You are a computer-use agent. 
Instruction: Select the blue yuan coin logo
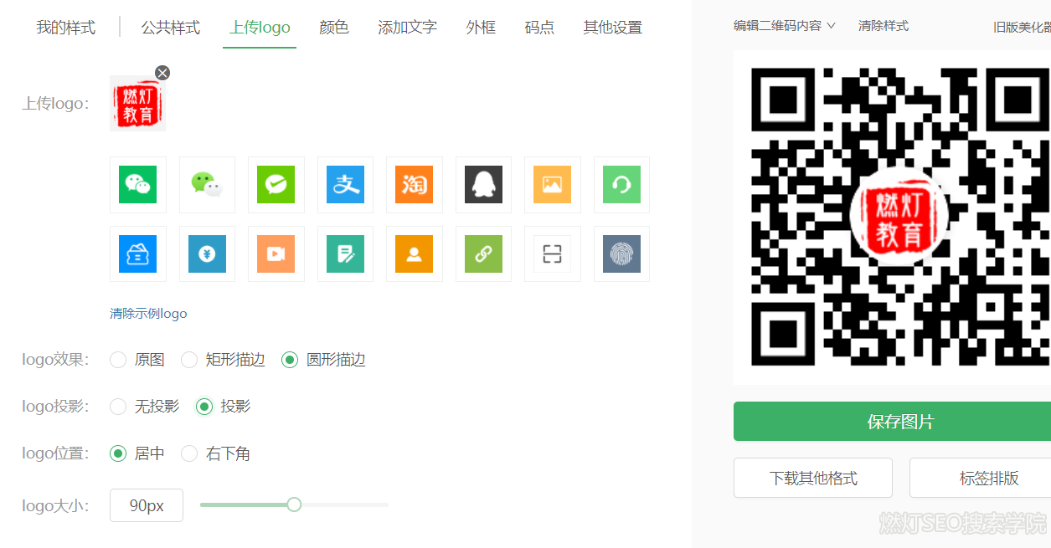click(207, 254)
